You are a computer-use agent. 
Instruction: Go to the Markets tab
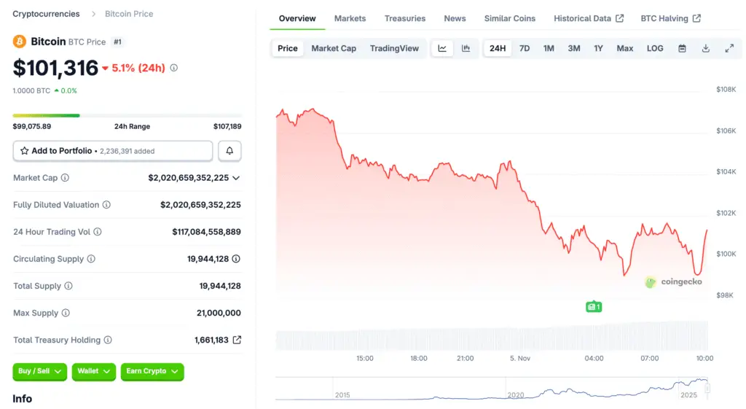pos(350,18)
